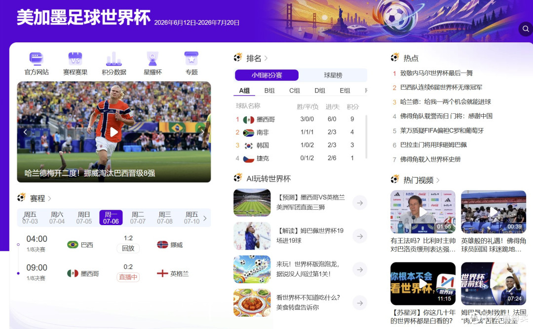Select the D组 tab

pyautogui.click(x=320, y=91)
